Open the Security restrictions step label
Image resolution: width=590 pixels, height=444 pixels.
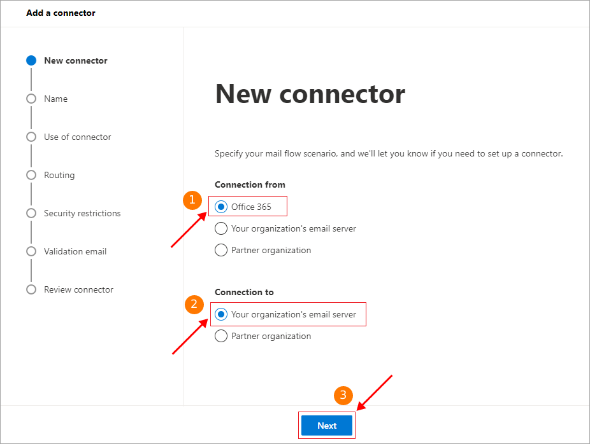pos(82,213)
